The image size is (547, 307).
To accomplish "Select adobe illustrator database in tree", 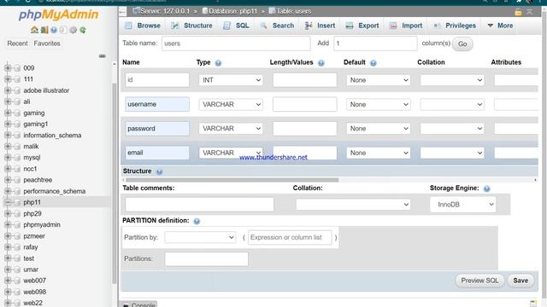I will click(46, 90).
